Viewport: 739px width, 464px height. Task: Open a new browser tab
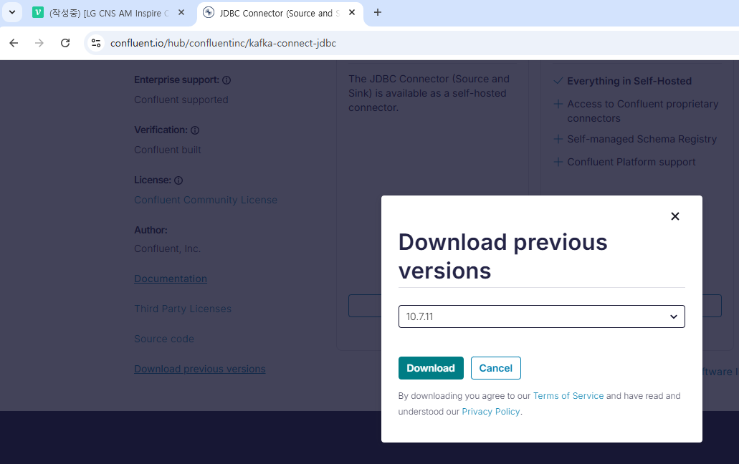pos(378,13)
